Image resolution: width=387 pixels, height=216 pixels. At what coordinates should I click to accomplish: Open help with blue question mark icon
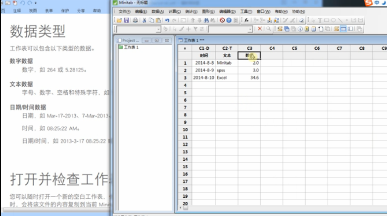229,20
